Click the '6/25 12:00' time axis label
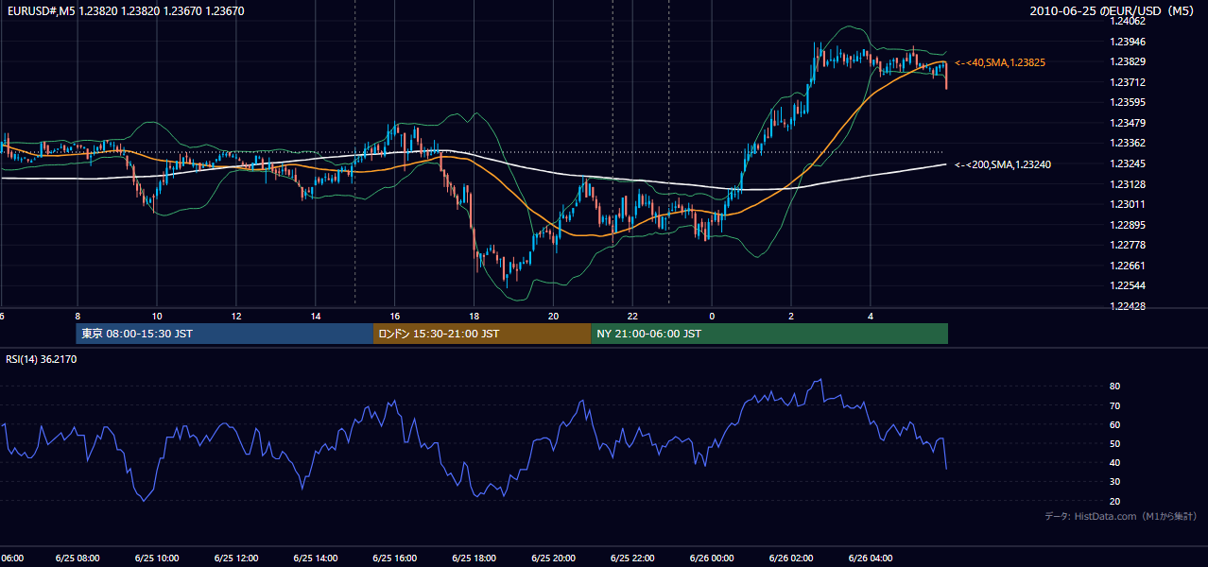Screen dimensions: 1208x567 point(236,558)
